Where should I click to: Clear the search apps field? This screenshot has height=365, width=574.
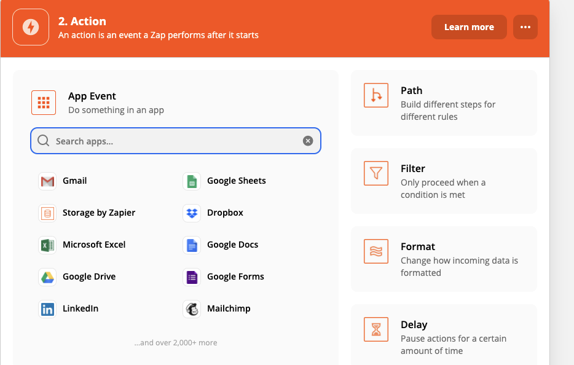[308, 141]
